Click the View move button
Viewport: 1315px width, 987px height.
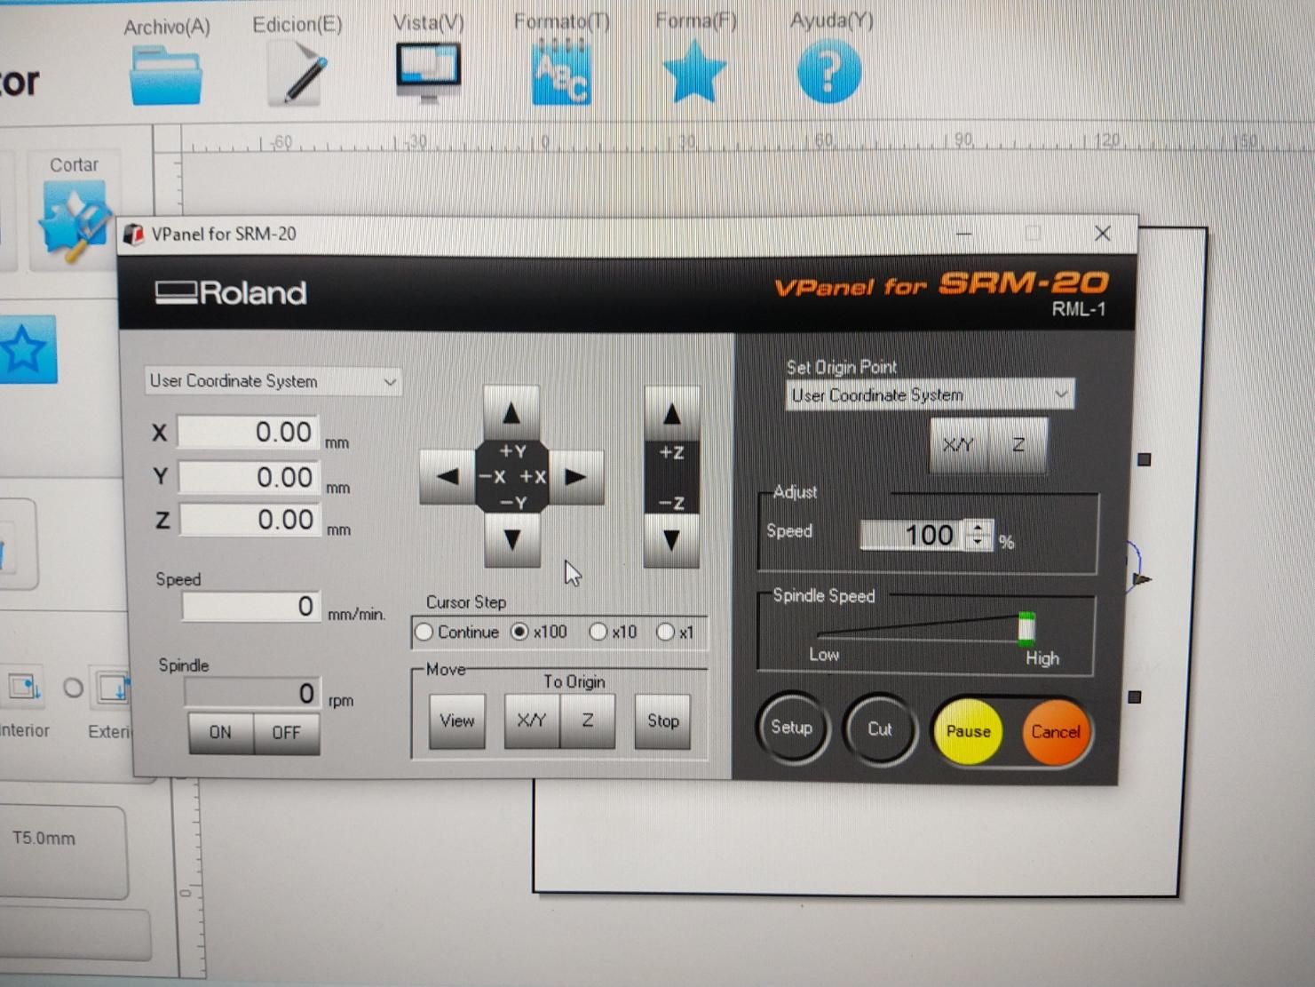click(457, 720)
